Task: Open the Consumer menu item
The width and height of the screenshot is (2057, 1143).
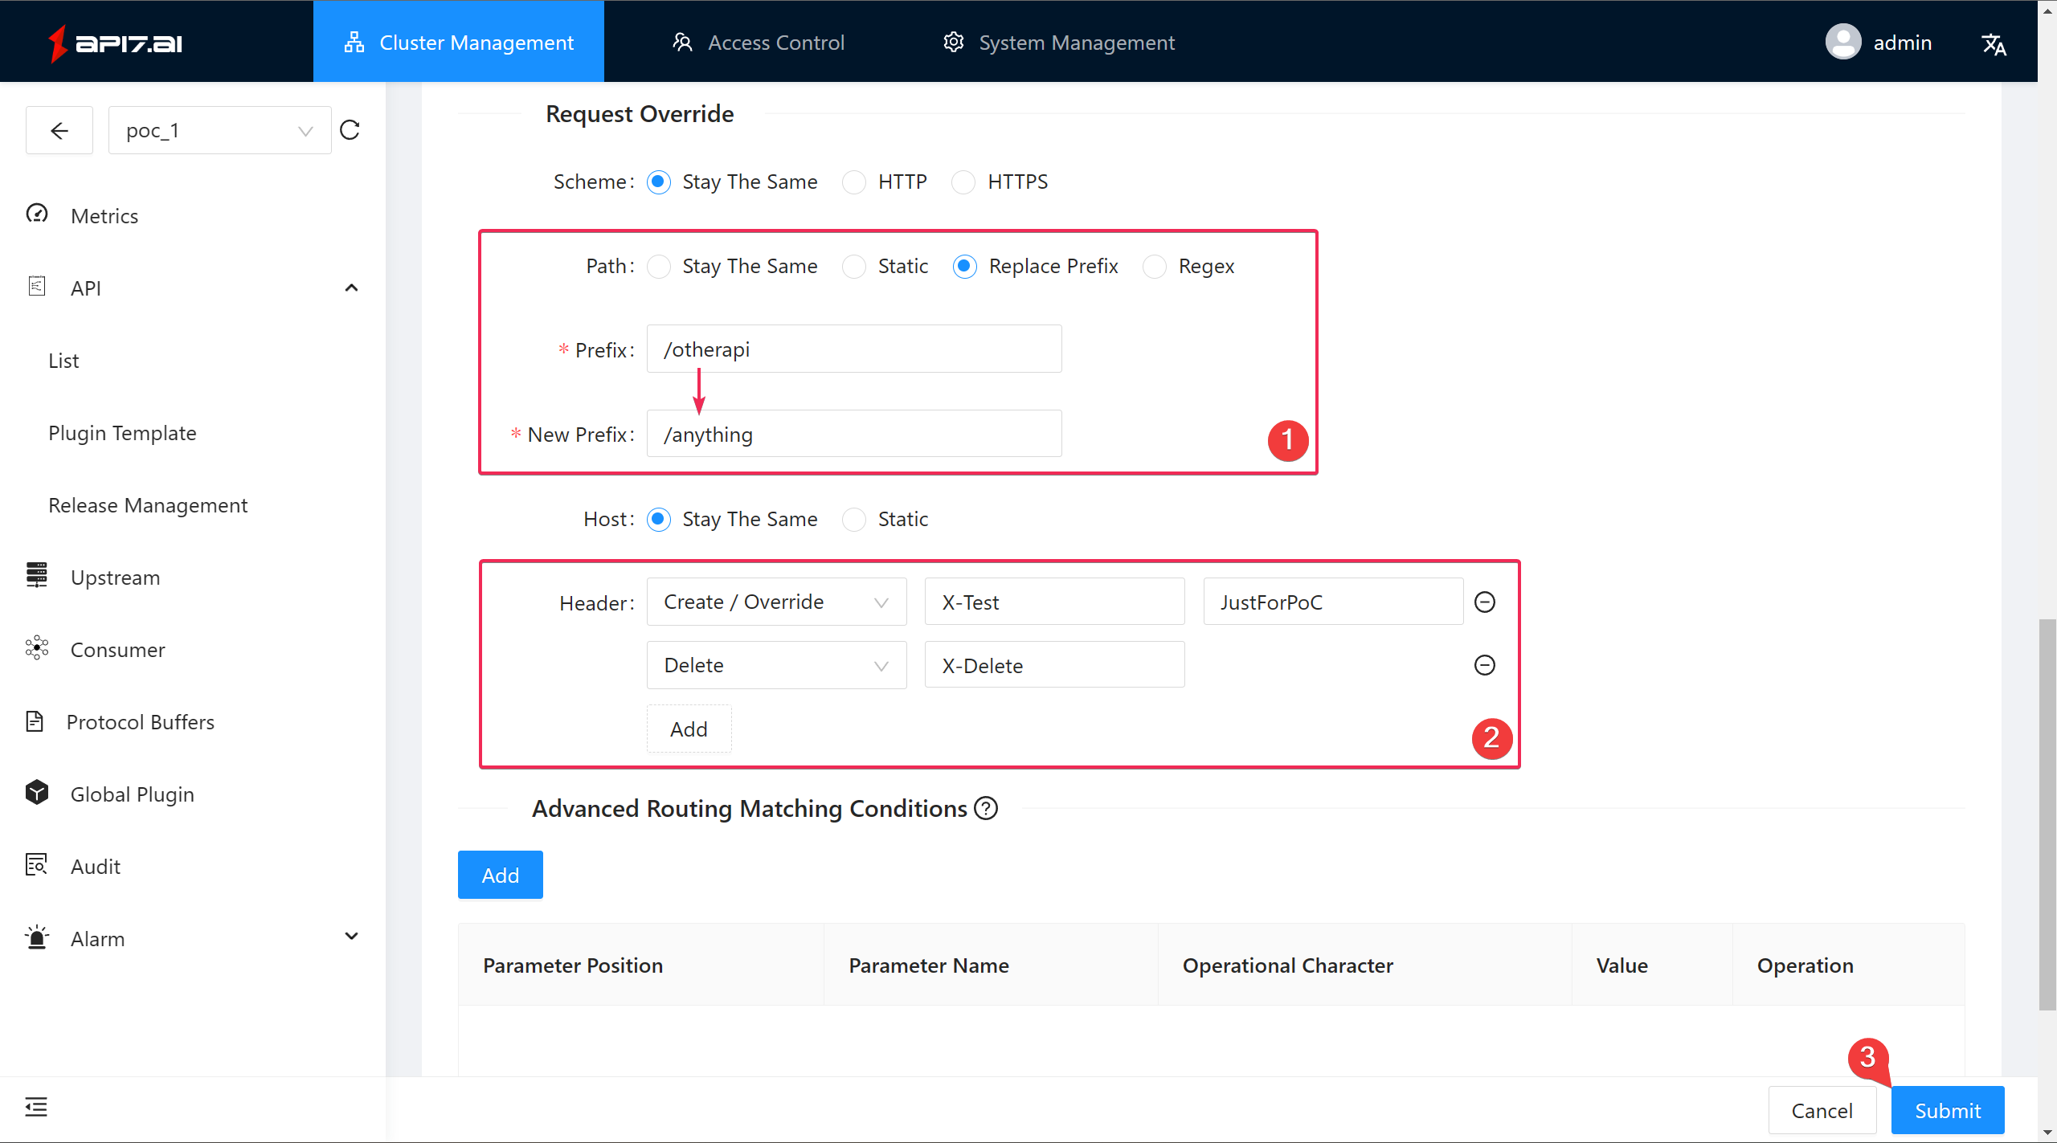Action: (117, 650)
